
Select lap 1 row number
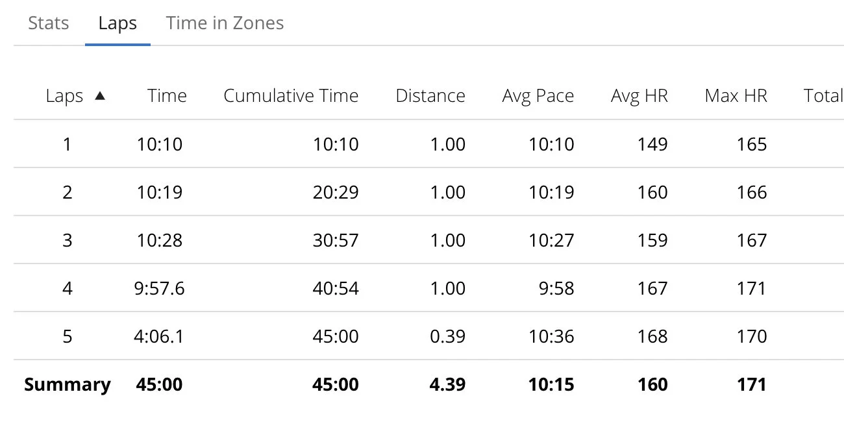(x=68, y=144)
